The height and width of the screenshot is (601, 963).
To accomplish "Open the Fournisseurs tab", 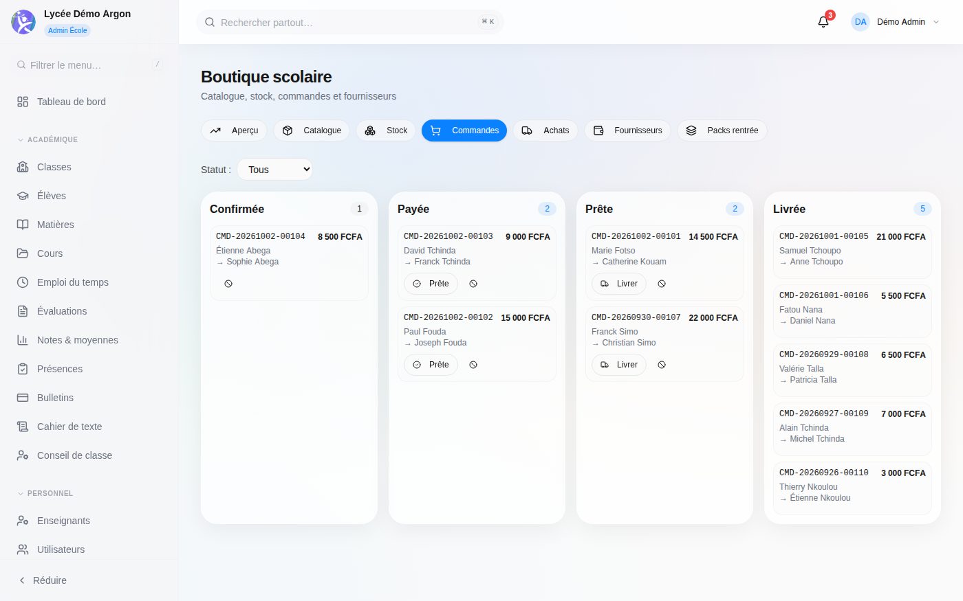I will pyautogui.click(x=627, y=131).
